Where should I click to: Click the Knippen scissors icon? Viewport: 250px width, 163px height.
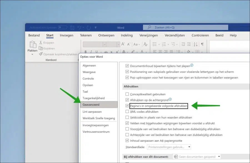41,42
